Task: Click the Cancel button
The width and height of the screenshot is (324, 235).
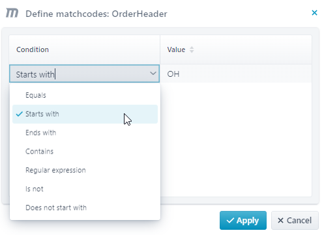Action: point(295,221)
